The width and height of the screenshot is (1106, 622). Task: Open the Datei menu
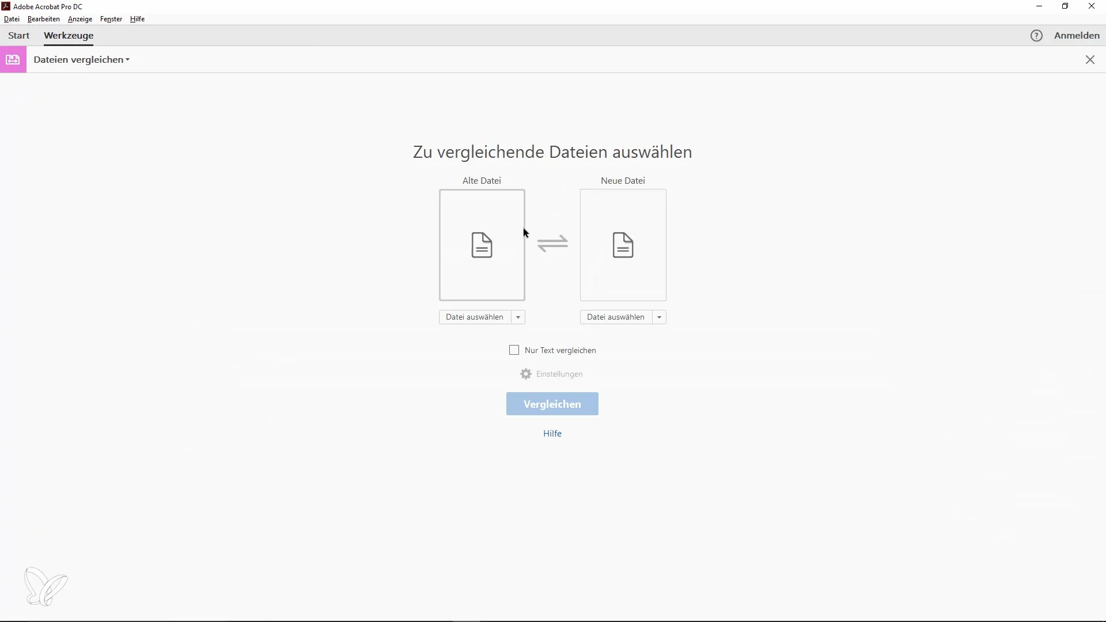[12, 19]
